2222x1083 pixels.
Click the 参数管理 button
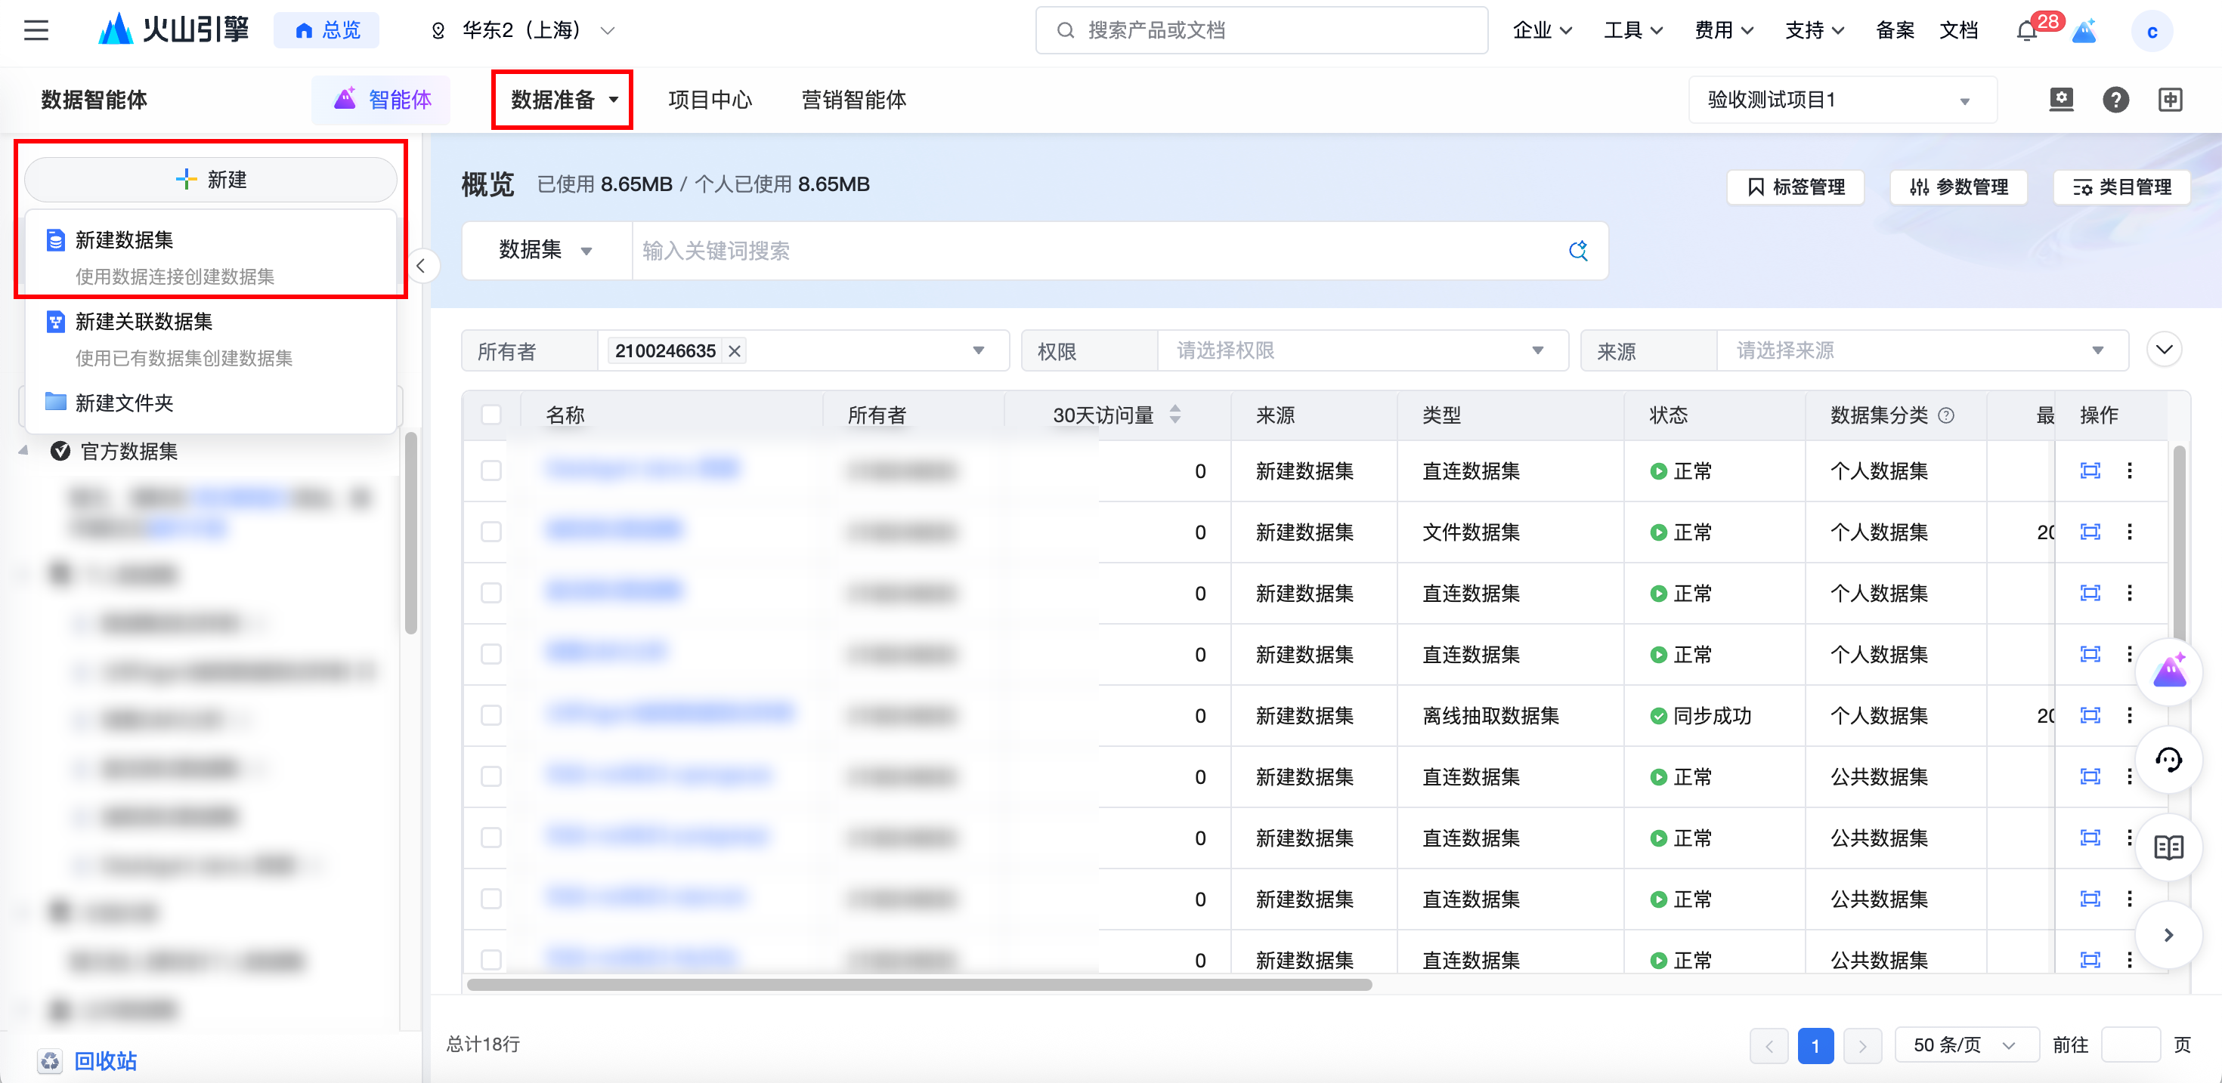(x=1959, y=187)
